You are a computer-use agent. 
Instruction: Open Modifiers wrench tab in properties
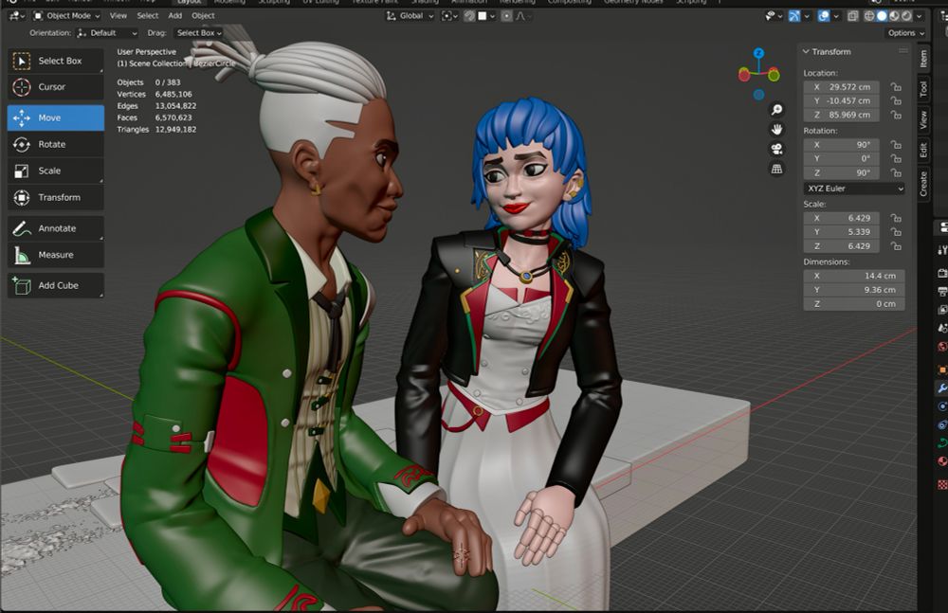point(942,388)
